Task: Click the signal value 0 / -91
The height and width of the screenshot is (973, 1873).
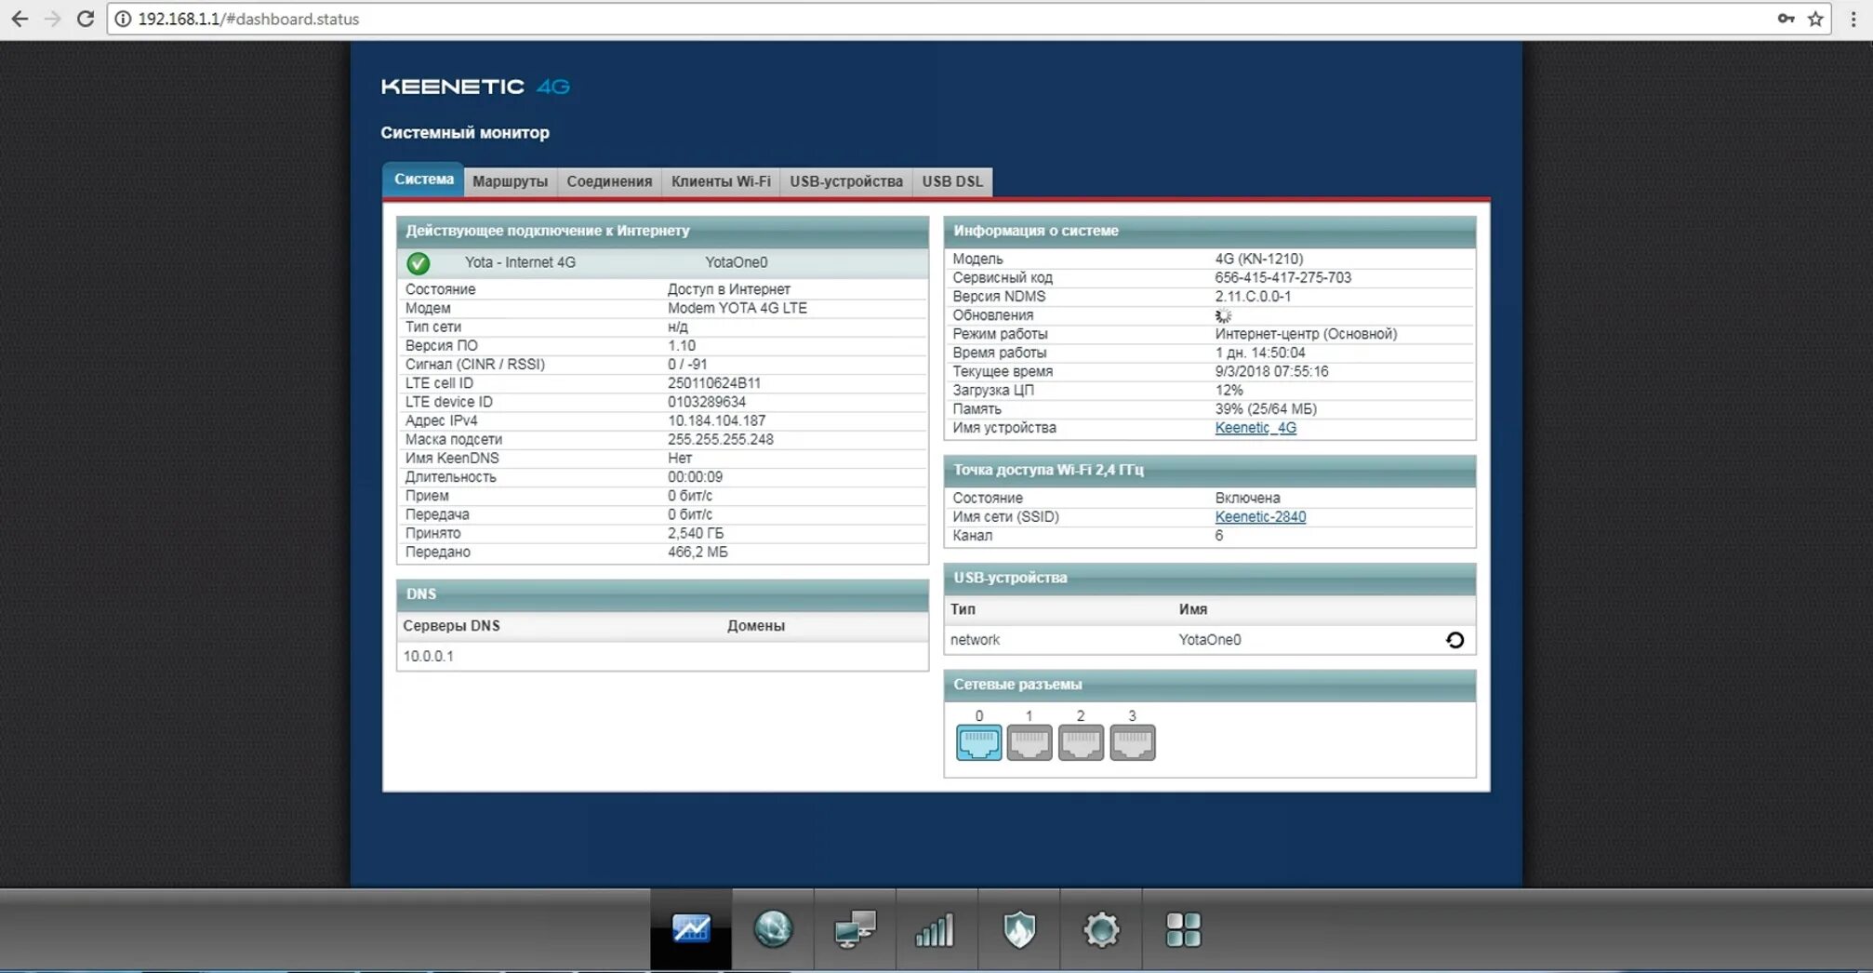Action: 686,365
